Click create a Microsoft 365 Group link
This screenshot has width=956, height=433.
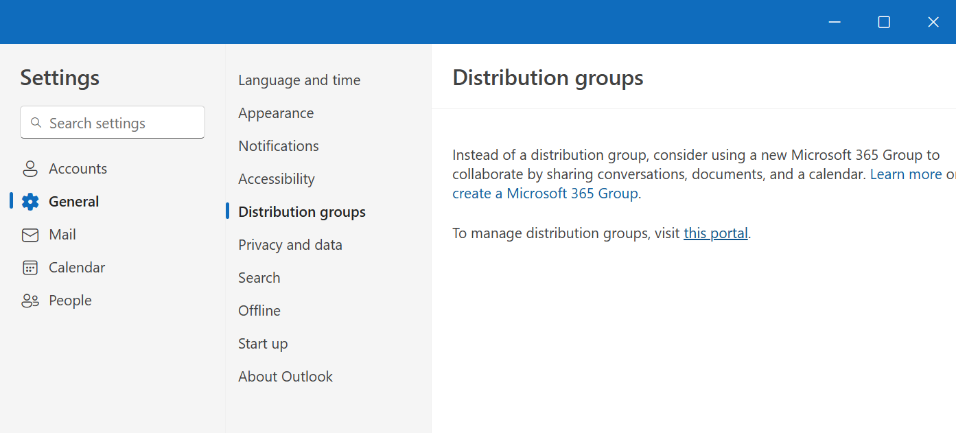coord(545,194)
